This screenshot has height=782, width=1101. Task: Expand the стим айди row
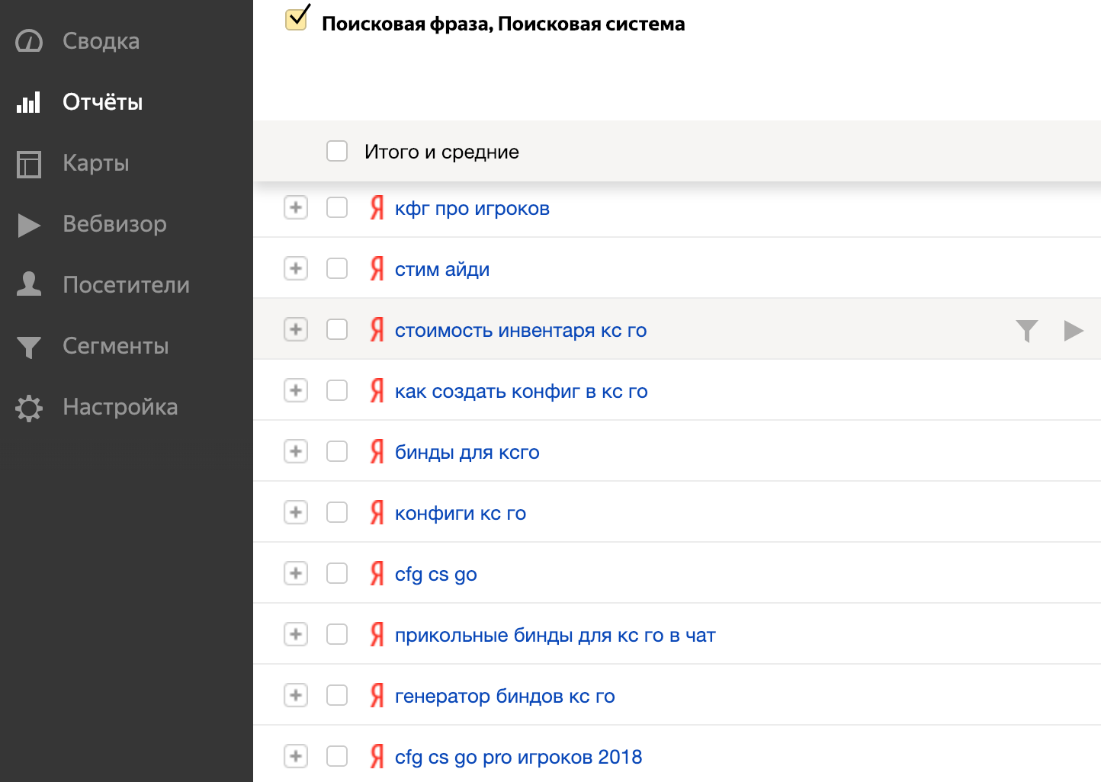pyautogui.click(x=296, y=268)
